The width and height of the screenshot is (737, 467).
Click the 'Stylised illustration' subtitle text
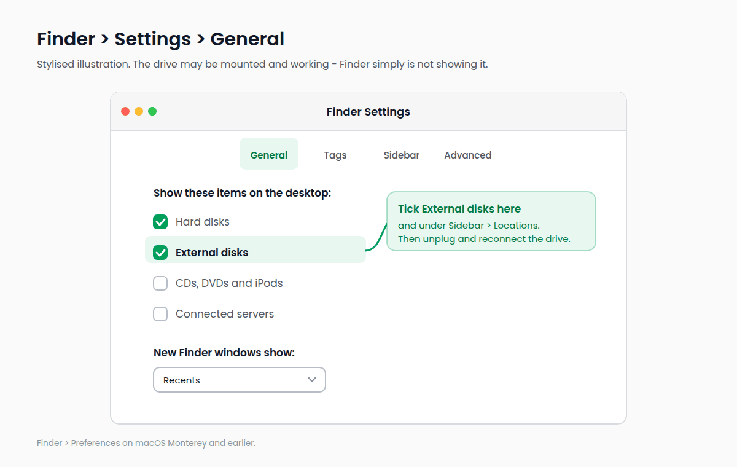[262, 65]
